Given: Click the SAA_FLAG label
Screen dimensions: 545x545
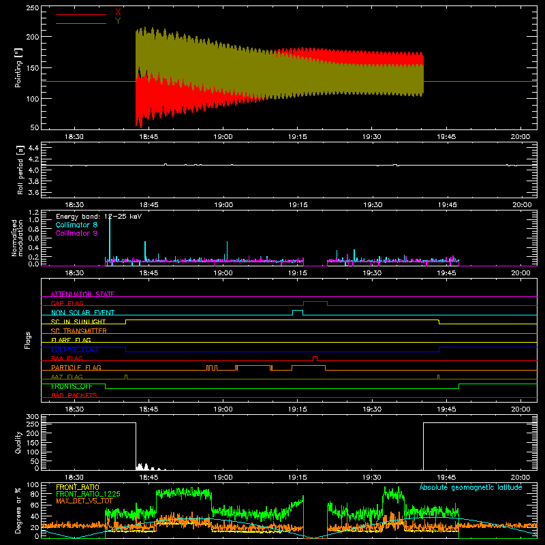Looking at the screenshot, I should (x=67, y=358).
